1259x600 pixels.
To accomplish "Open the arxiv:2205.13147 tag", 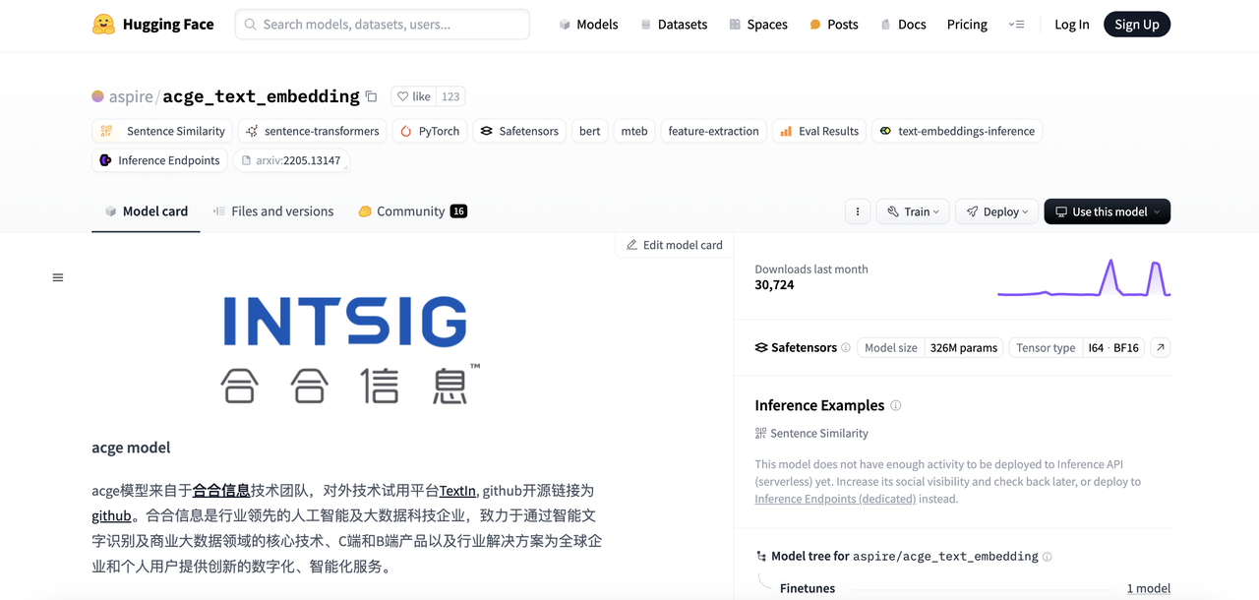I will point(291,160).
